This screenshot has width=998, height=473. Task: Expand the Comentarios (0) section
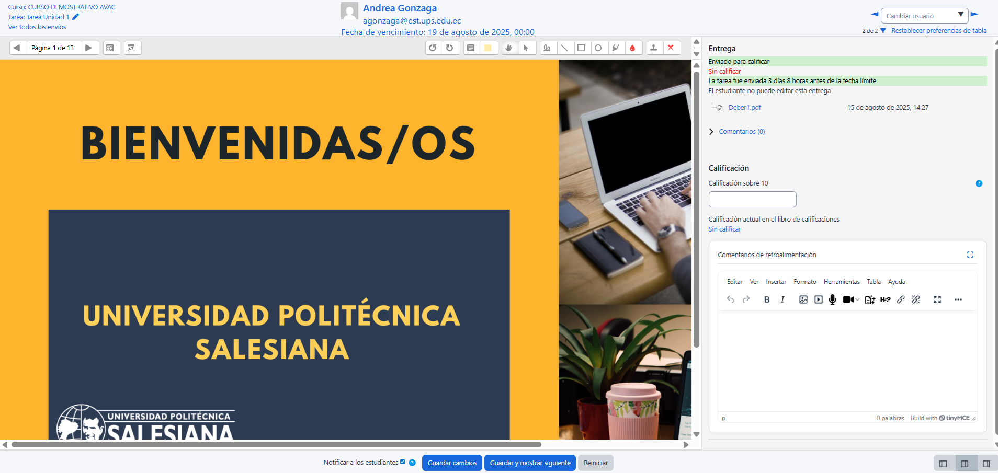pos(741,132)
